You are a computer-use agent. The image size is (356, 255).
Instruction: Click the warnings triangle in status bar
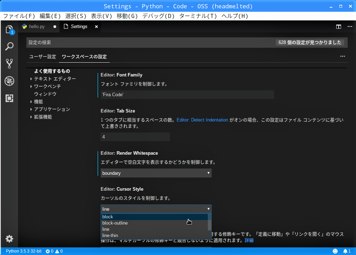57,251
